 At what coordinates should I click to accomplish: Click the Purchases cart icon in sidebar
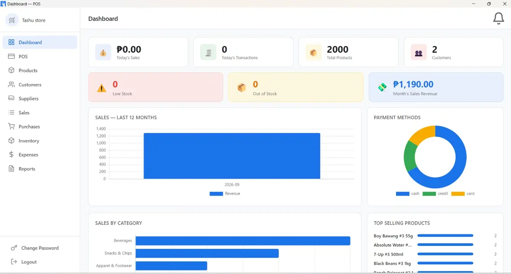tap(11, 127)
